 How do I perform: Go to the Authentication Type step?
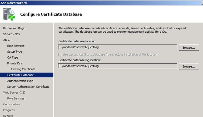point(20,81)
